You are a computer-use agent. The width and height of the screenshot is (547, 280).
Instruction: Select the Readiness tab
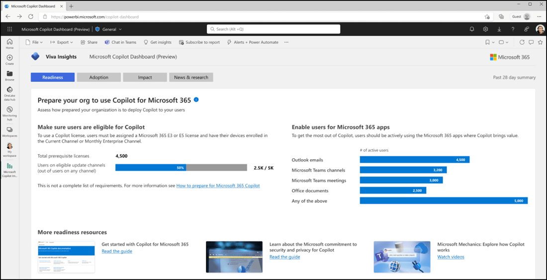click(53, 78)
